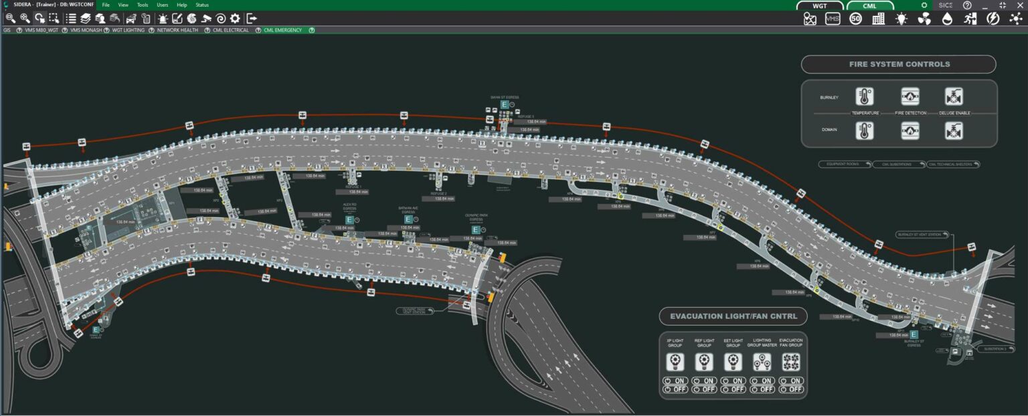Open the Tools menu
This screenshot has height=416, width=1028.
(x=143, y=5)
